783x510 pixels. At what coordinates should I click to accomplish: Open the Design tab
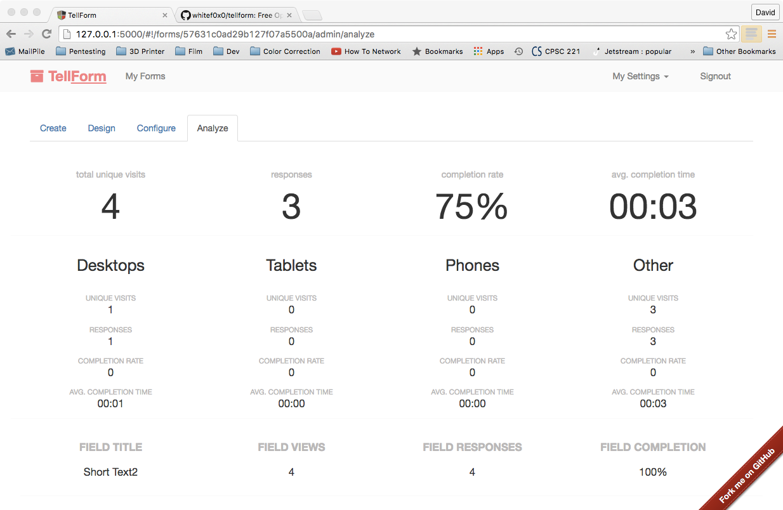coord(102,128)
